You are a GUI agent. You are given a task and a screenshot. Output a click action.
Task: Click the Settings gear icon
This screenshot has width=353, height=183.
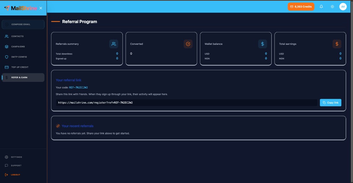tap(6, 157)
